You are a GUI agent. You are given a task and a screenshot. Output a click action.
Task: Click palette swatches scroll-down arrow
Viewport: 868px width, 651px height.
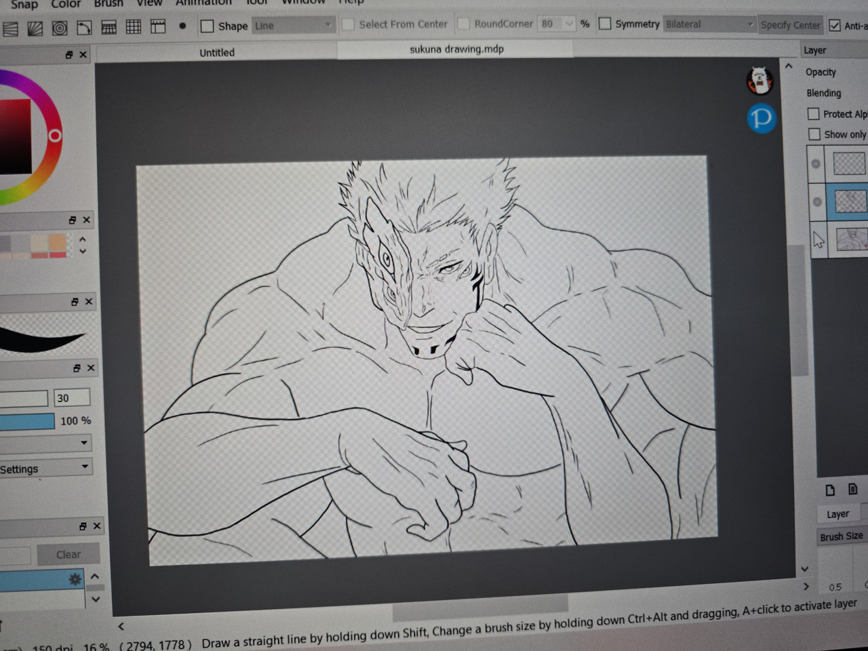pyautogui.click(x=83, y=251)
